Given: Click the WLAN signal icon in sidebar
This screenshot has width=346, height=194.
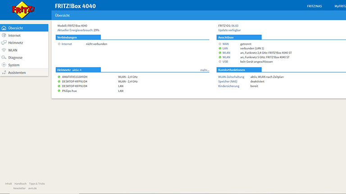Looking at the screenshot, I should (4, 50).
